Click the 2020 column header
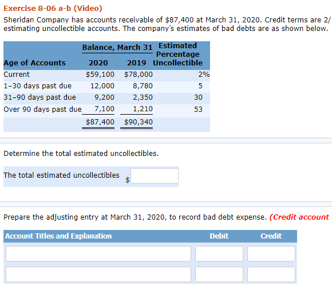 (x=98, y=63)
